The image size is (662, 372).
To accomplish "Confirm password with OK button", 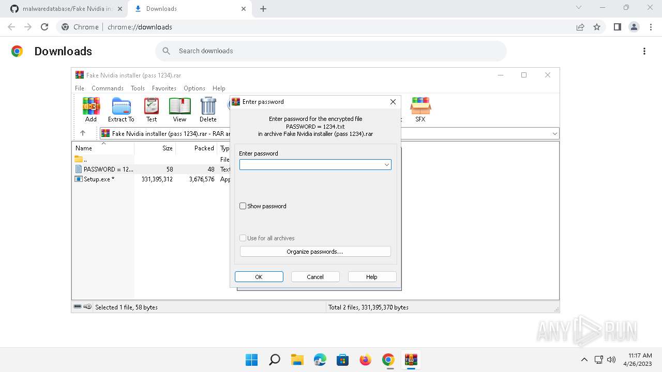I will click(259, 277).
